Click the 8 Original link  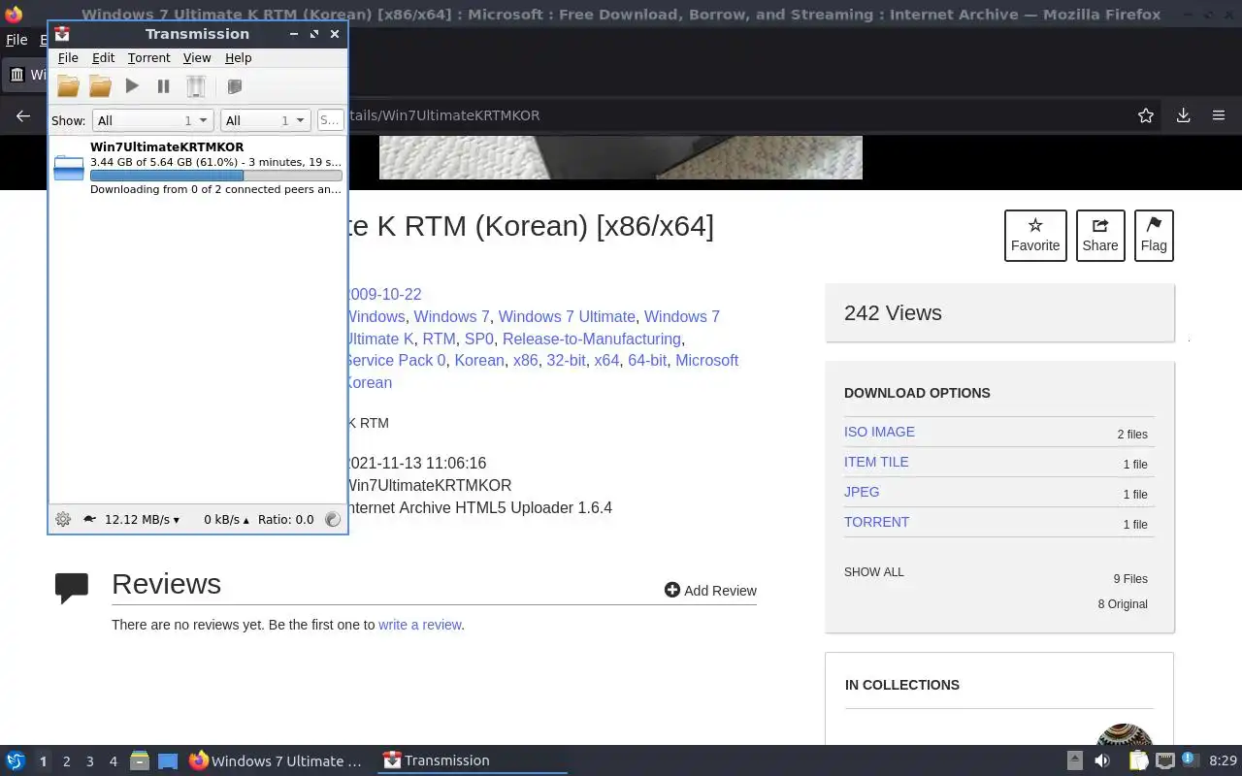1123,604
